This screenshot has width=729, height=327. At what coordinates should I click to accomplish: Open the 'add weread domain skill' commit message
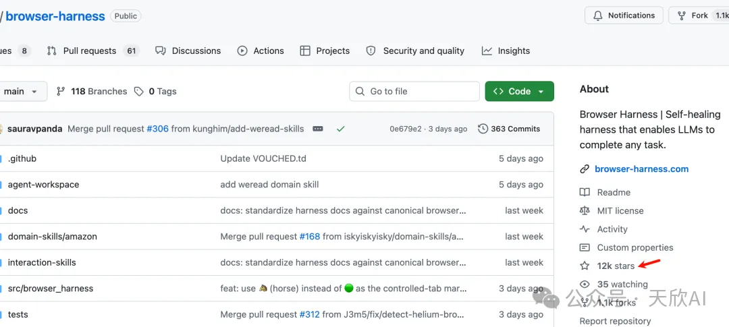coord(269,185)
